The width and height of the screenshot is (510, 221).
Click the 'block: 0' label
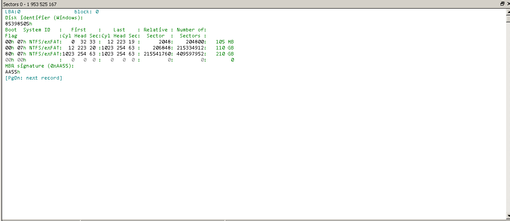[x=86, y=12]
